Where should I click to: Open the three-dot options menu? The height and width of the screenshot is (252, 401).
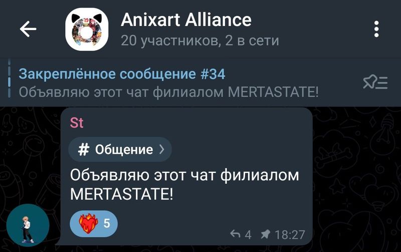tap(376, 29)
